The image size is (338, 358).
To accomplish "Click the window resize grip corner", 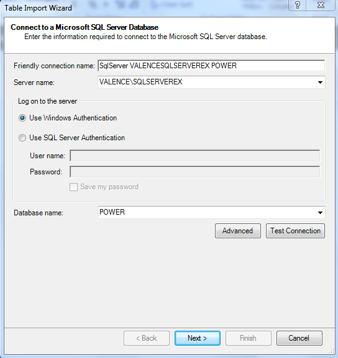I will [x=331, y=351].
